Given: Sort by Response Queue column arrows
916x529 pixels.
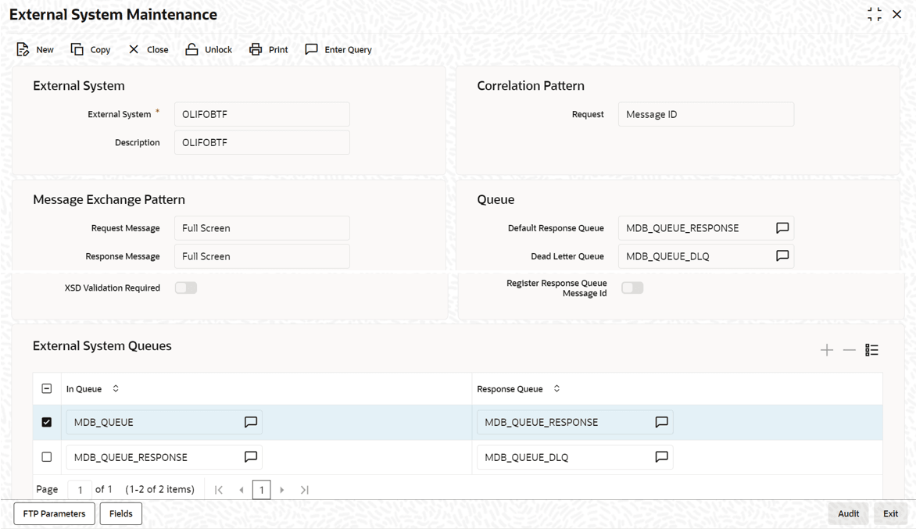Looking at the screenshot, I should [556, 388].
